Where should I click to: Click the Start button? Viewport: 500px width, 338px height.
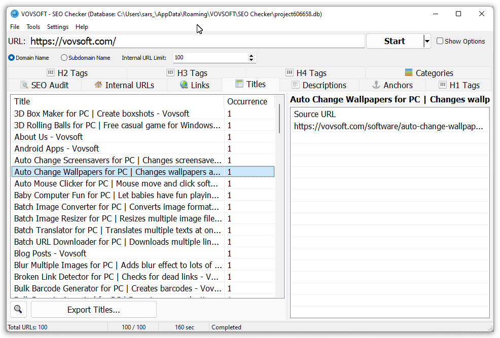pos(395,41)
